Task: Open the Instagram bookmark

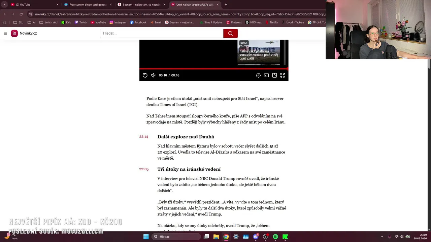Action: tap(118, 23)
